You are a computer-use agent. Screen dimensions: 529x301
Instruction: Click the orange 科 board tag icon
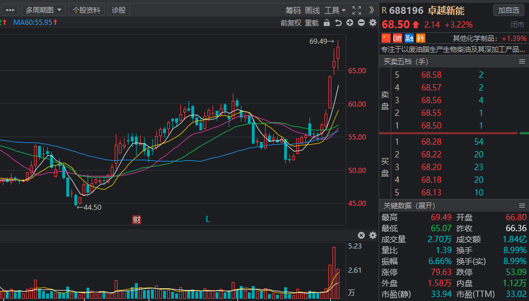(421, 38)
